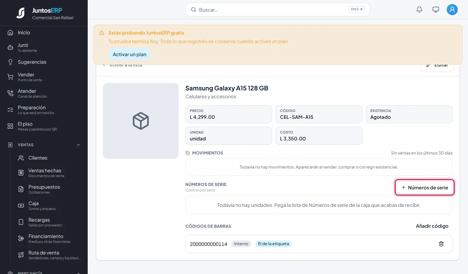Delete barcode 2000000000114 with trash icon

[x=441, y=244]
